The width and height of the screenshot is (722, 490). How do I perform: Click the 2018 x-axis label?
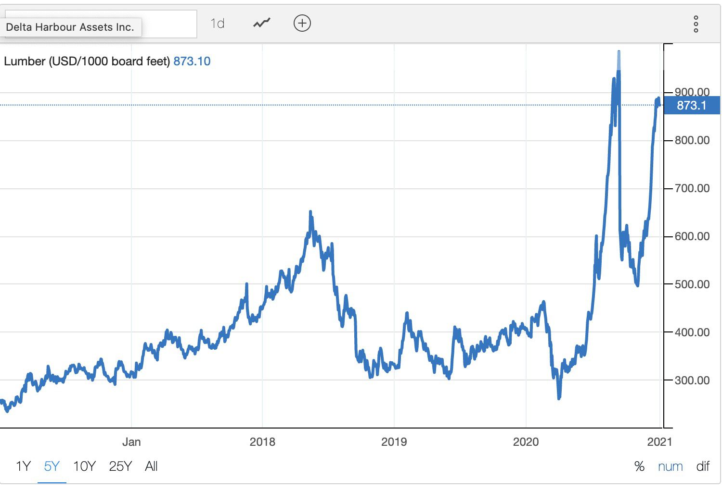point(262,441)
